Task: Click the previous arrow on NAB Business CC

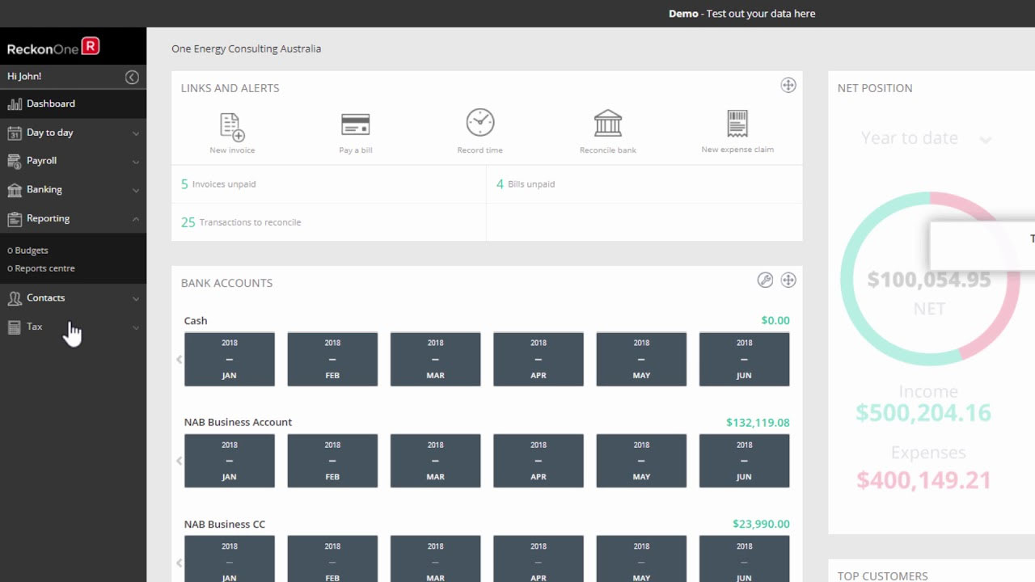Action: (x=180, y=563)
